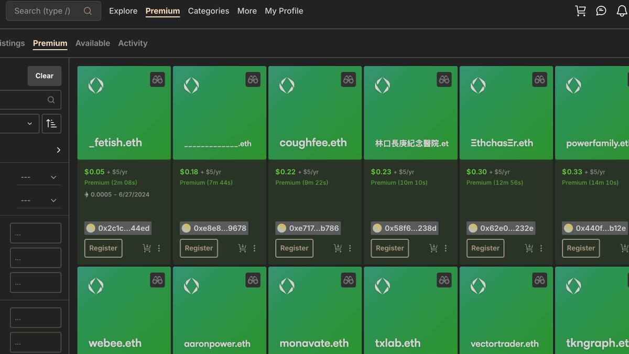
Task: Focus the sidebar filter search field
Action: [30, 100]
